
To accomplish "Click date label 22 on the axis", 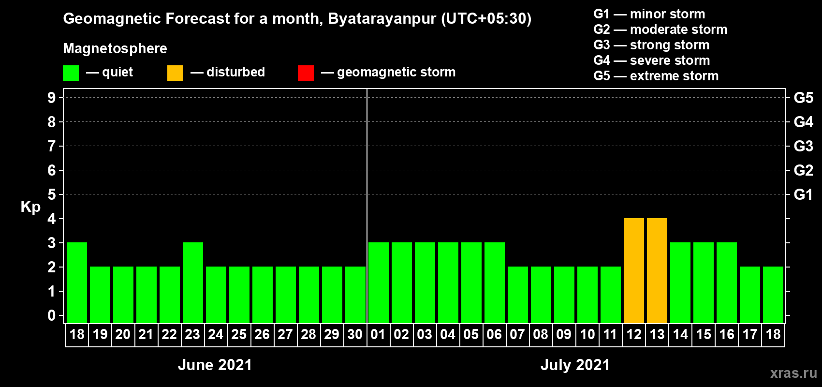I will click(x=169, y=335).
